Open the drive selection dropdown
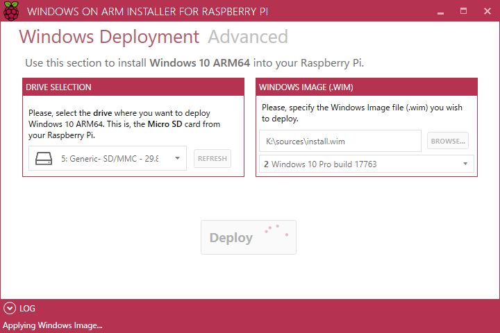The image size is (500, 333). pos(108,158)
